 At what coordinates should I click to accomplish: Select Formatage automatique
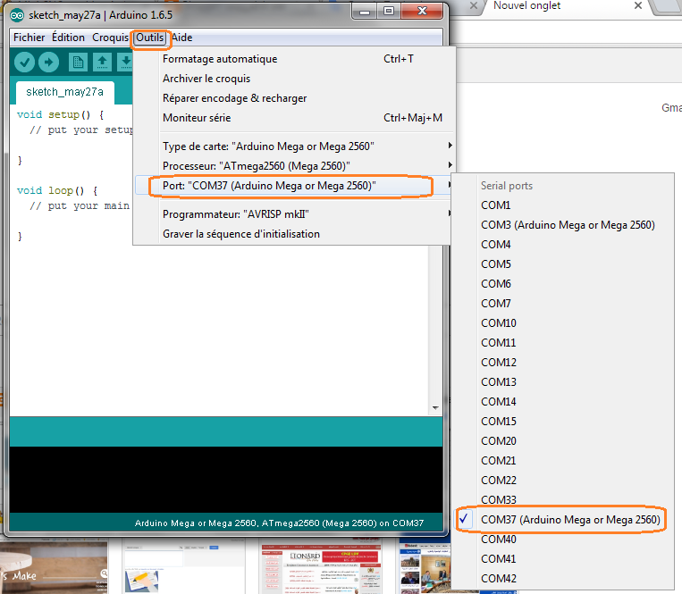click(294, 59)
